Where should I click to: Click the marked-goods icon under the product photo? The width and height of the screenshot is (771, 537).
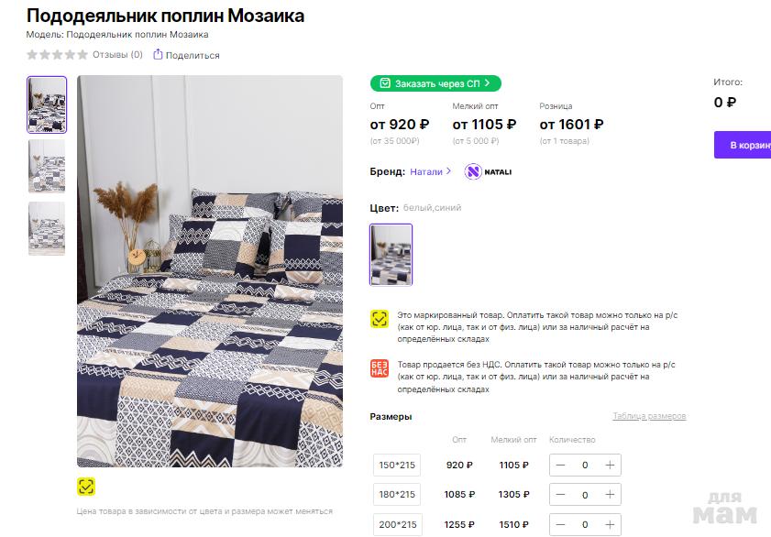tap(86, 487)
